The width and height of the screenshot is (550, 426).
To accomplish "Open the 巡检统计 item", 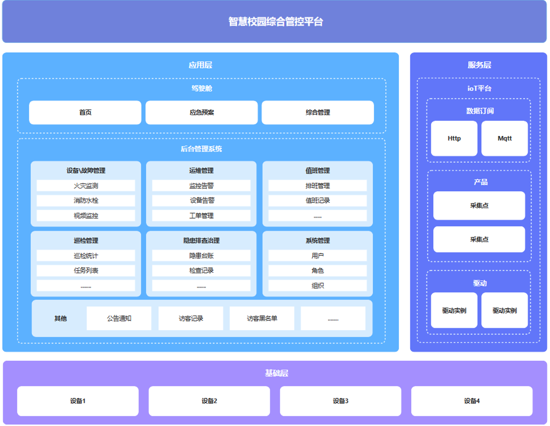I will point(86,256).
